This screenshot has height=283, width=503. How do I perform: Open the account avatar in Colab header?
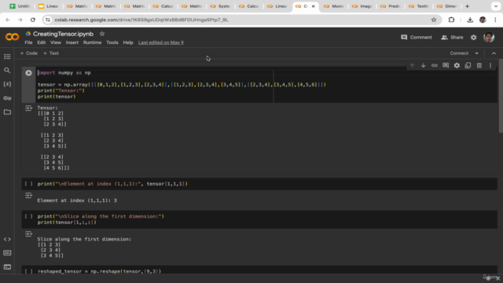click(x=489, y=38)
